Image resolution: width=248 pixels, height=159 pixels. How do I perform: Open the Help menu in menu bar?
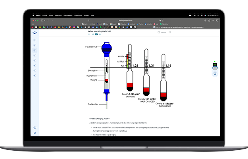(x=92, y=16)
